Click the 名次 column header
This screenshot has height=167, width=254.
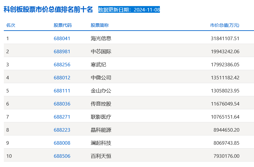click(11, 25)
